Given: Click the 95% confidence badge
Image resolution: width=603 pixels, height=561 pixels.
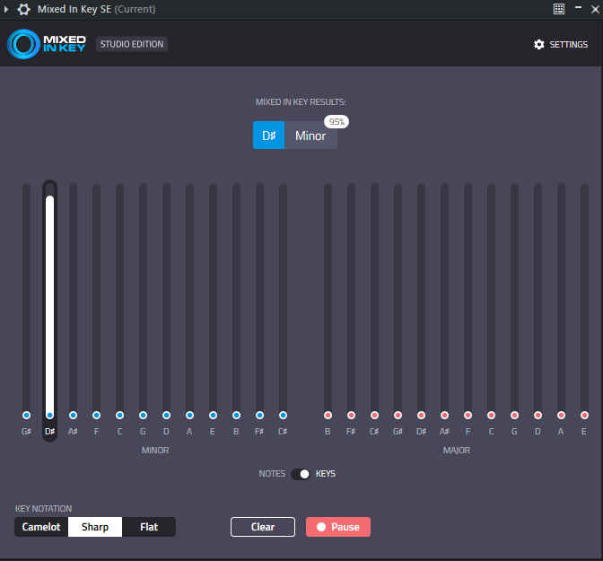Looking at the screenshot, I should (336, 122).
